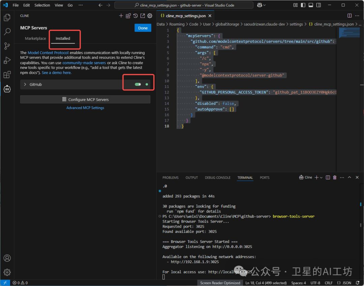Open the Search view in activity bar
This screenshot has width=364, height=286.
tap(7, 32)
